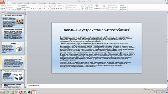Viewport: 168px width, 94px height.
Task: Select slide thumbnail with four parts photos
Action: tap(13, 76)
